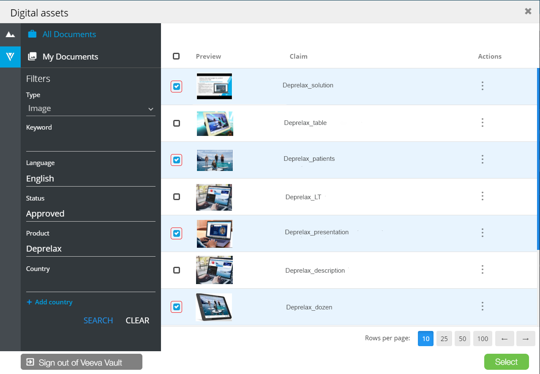Open actions menu for Deprelax_solution
Screen dimensions: 540x374
pos(482,86)
